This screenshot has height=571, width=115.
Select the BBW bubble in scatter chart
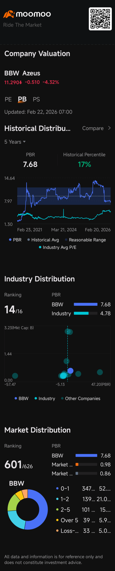point(70,371)
